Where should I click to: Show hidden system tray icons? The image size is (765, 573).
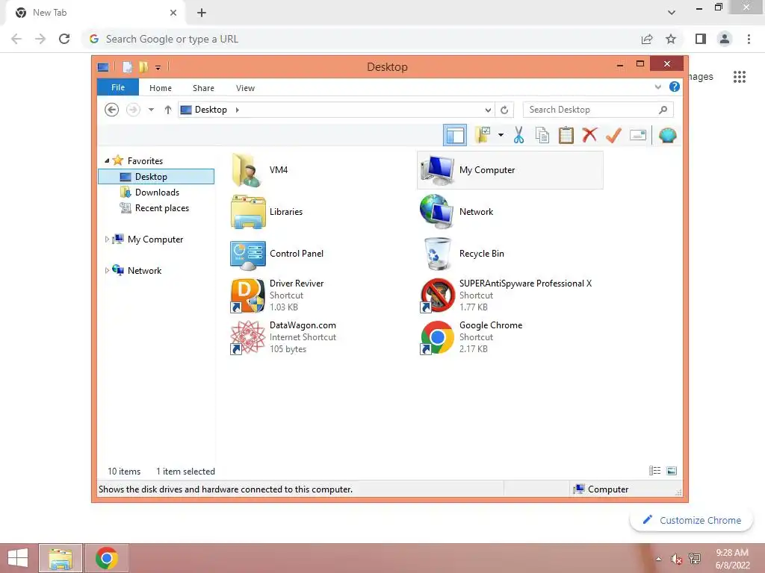[659, 559]
